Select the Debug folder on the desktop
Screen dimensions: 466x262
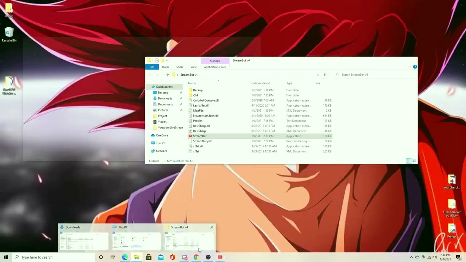click(9, 11)
